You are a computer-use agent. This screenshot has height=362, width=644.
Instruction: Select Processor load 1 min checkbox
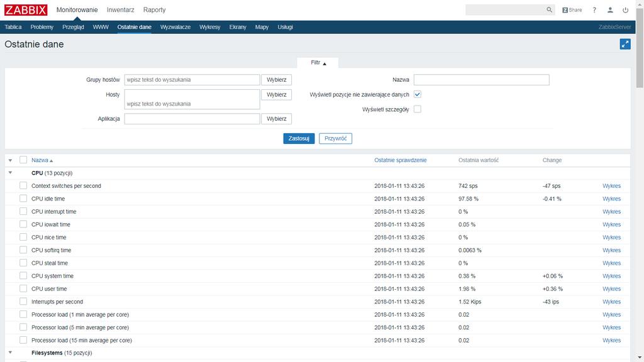pyautogui.click(x=23, y=314)
